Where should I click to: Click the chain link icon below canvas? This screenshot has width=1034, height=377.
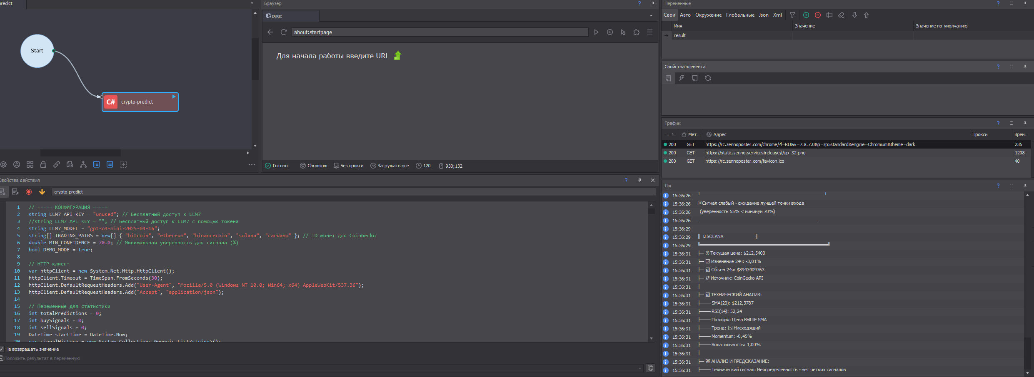pyautogui.click(x=57, y=164)
